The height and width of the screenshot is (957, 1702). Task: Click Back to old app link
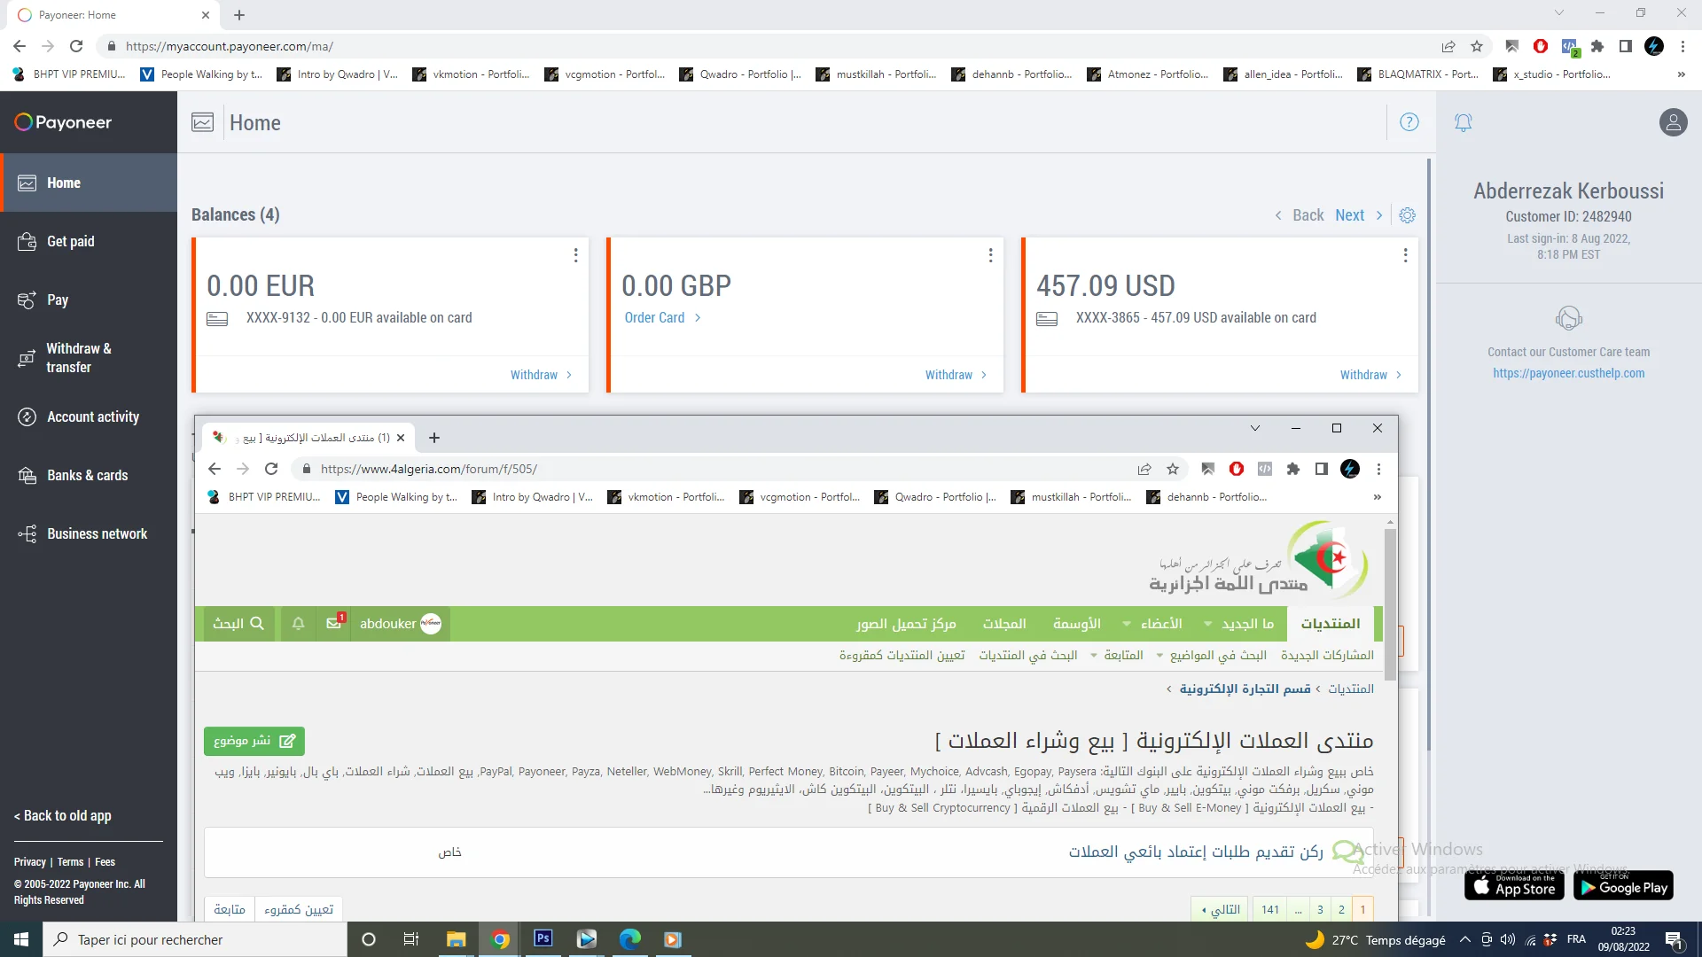click(63, 816)
